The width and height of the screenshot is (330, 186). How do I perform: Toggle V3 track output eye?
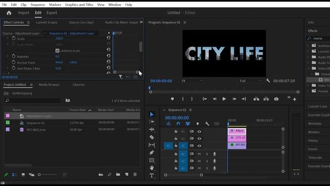tap(199, 132)
